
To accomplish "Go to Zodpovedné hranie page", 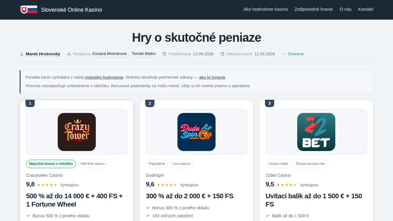I will coord(313,9).
